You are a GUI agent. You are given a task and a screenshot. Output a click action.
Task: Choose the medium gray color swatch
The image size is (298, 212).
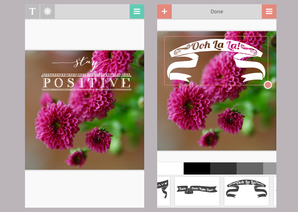click(249, 168)
